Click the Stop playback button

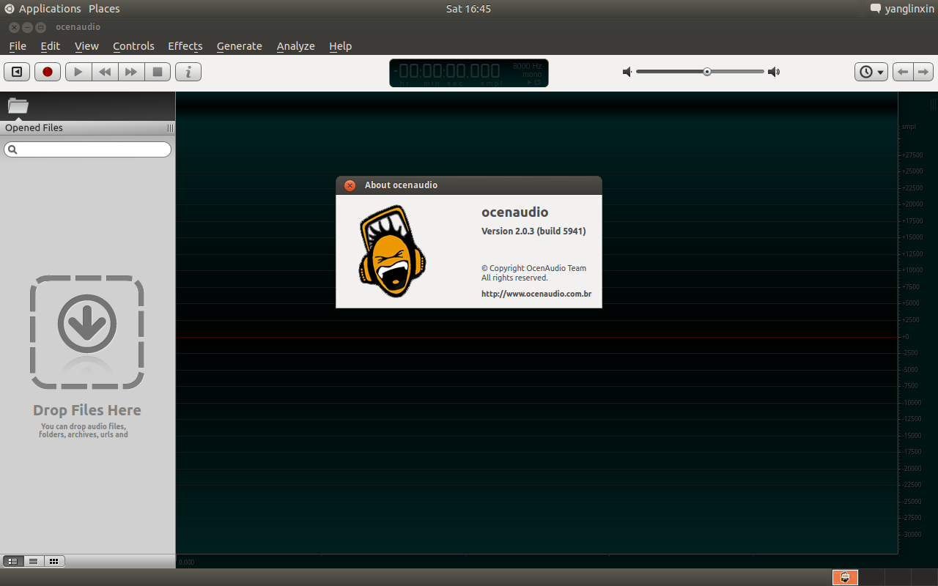click(x=158, y=72)
